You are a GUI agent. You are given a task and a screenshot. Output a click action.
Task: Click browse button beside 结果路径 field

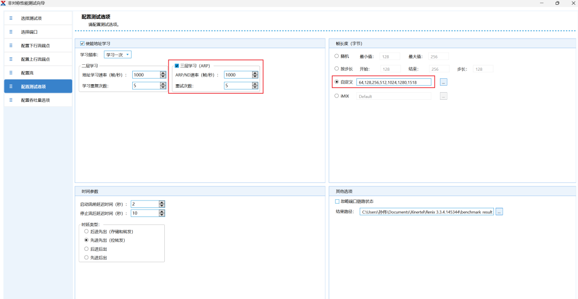[x=499, y=212]
